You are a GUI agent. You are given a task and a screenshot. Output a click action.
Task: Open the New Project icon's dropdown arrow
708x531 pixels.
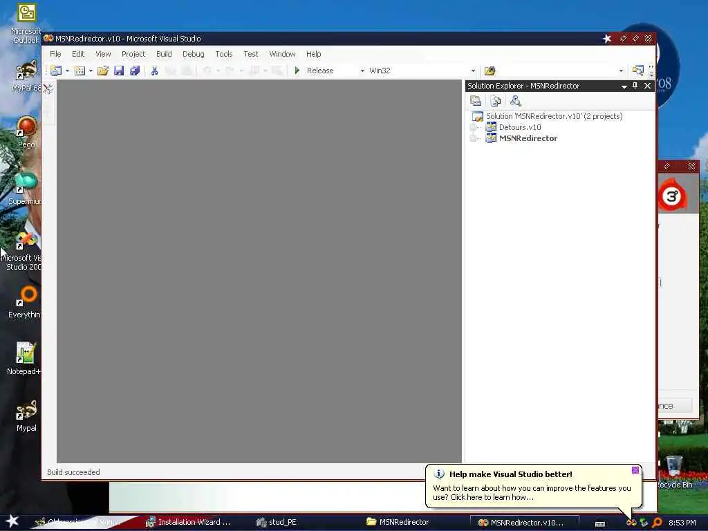pyautogui.click(x=67, y=71)
